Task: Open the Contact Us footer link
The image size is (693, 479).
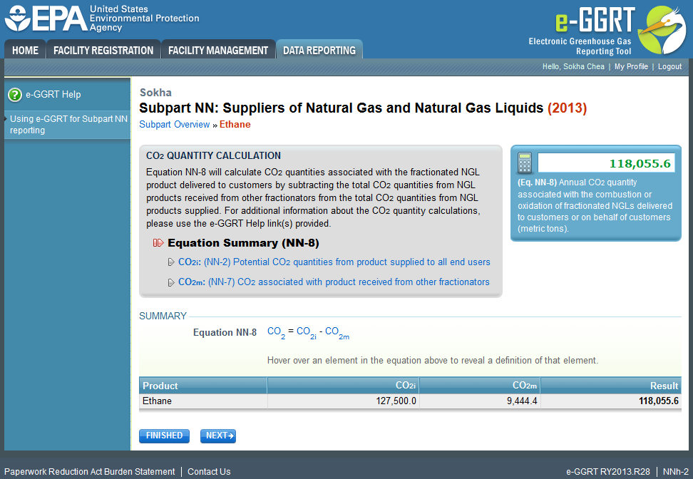Action: pyautogui.click(x=209, y=471)
